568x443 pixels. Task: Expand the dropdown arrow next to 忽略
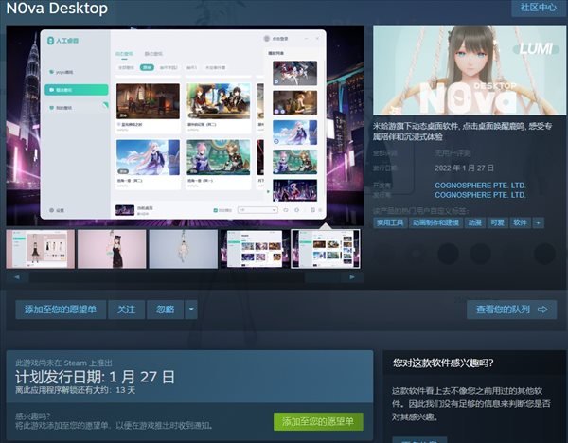tap(191, 310)
